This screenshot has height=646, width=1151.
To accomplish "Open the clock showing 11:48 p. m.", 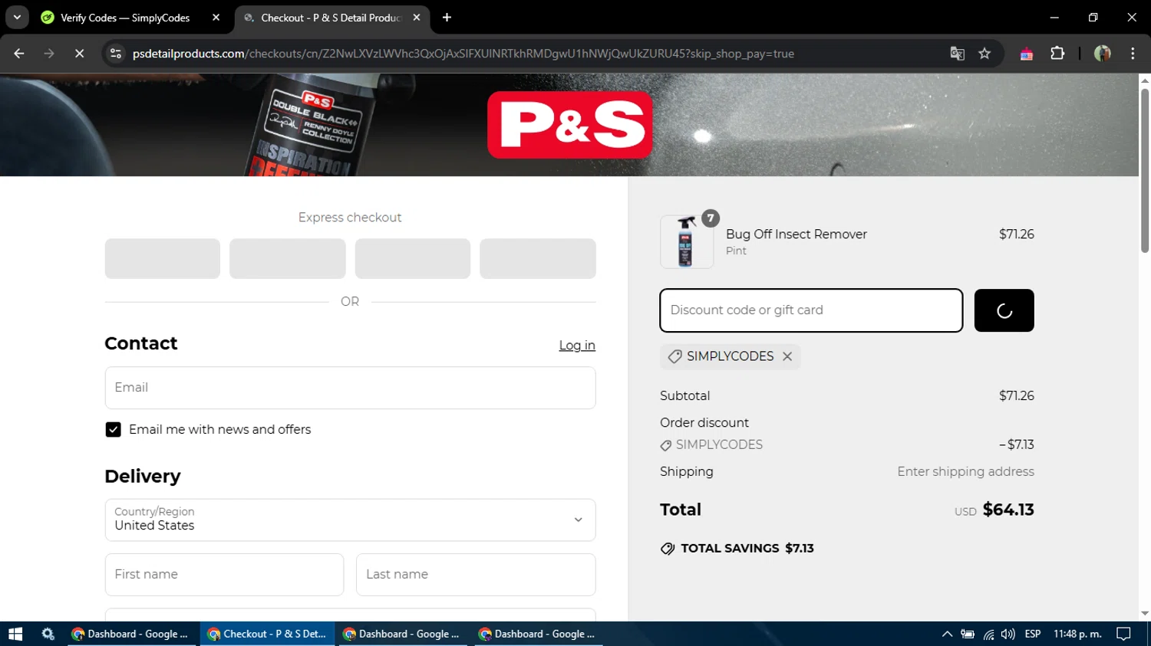I will [1077, 634].
